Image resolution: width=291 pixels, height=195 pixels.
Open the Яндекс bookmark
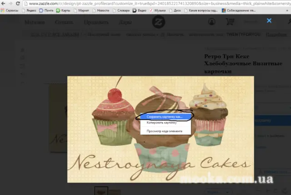pos(29,10)
